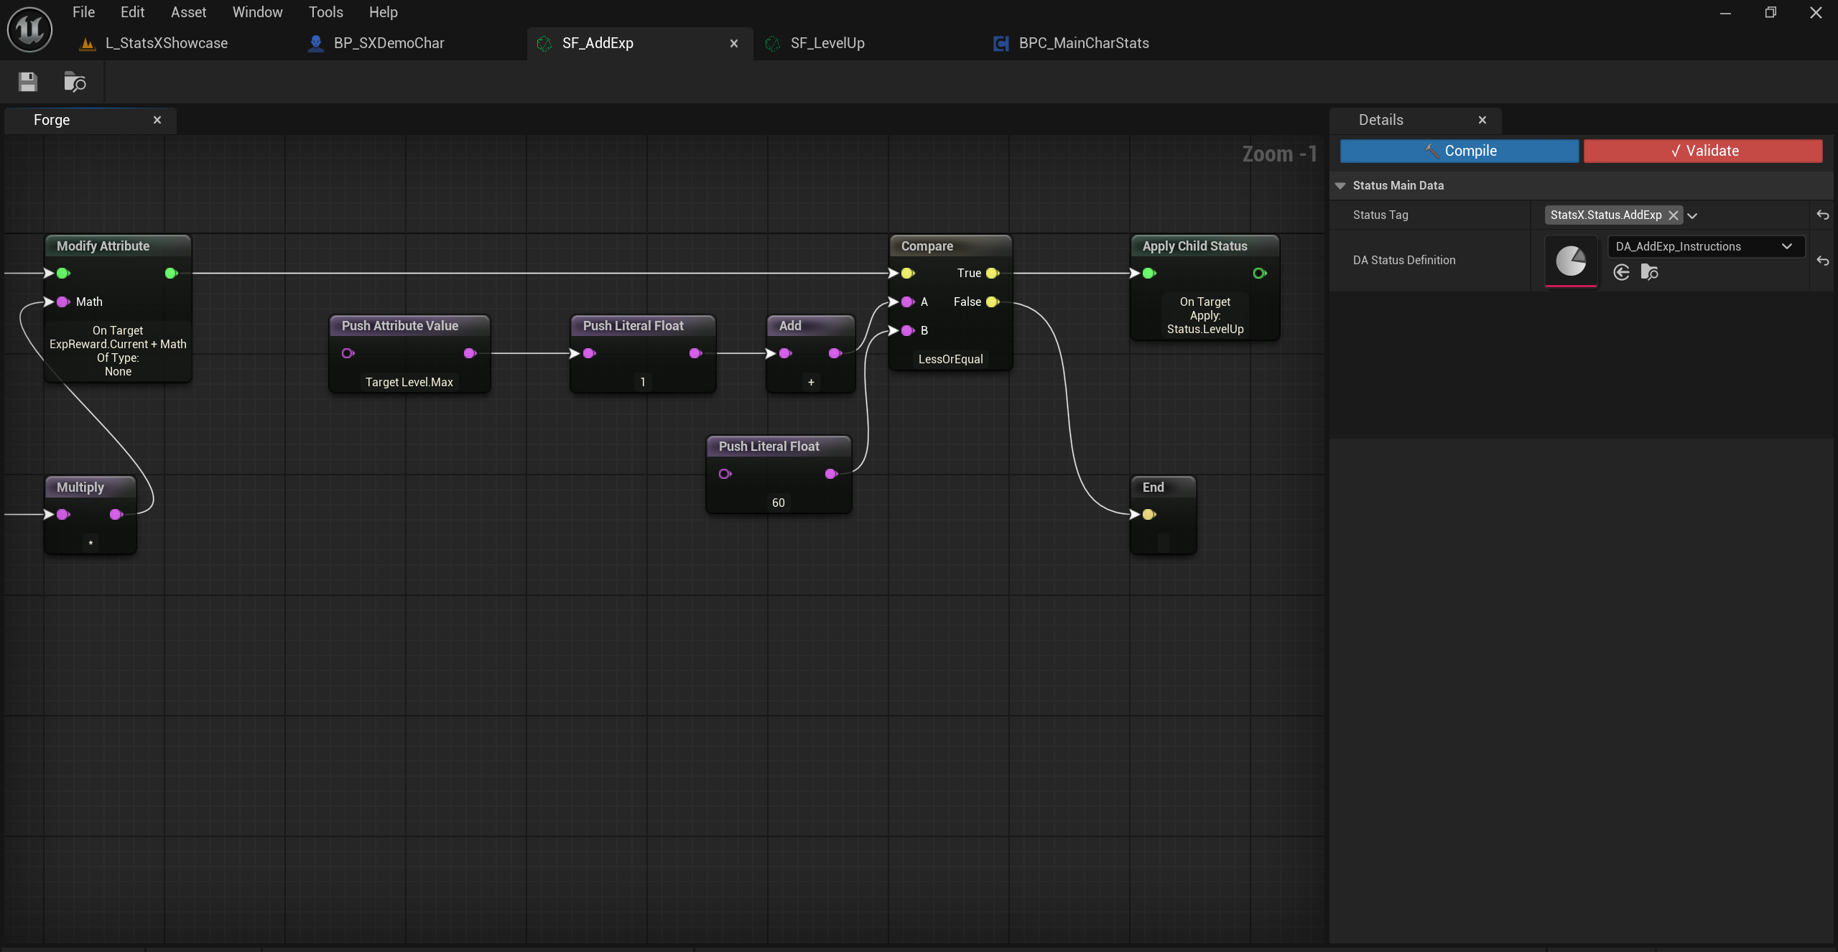Screen dimensions: 1838x952
Task: Use selected asset arrow icon in Details
Action: coord(1621,272)
